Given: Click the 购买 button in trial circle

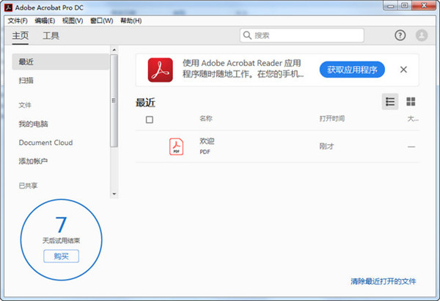Looking at the screenshot, I should tap(61, 256).
